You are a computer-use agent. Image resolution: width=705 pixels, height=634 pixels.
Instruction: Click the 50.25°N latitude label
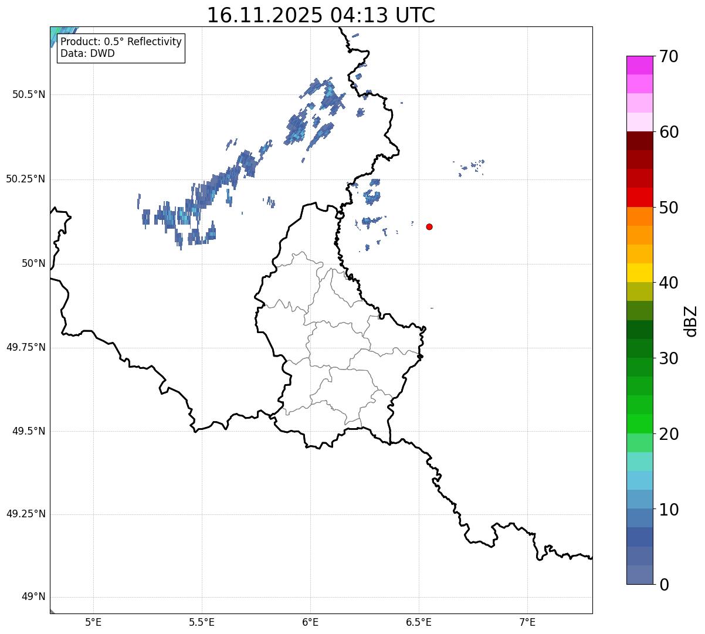point(26,179)
